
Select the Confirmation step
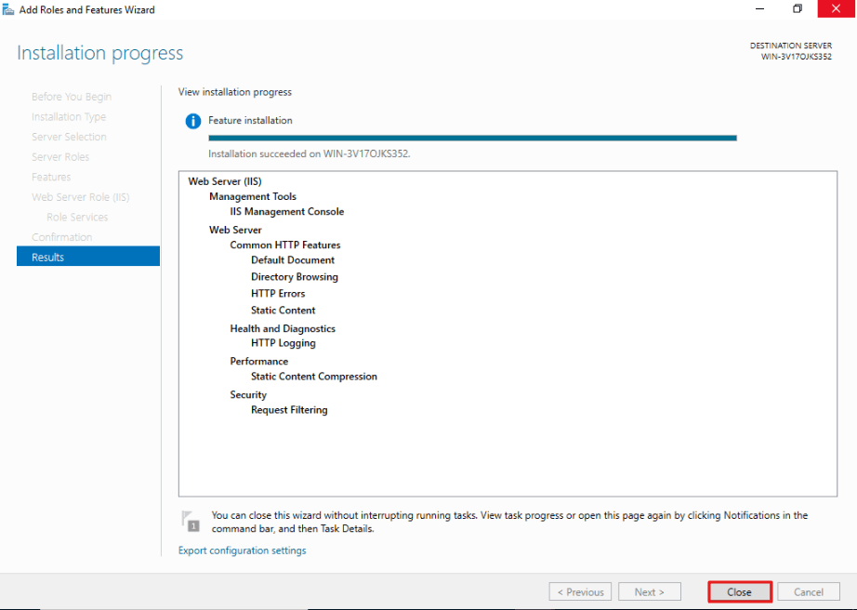coord(61,237)
